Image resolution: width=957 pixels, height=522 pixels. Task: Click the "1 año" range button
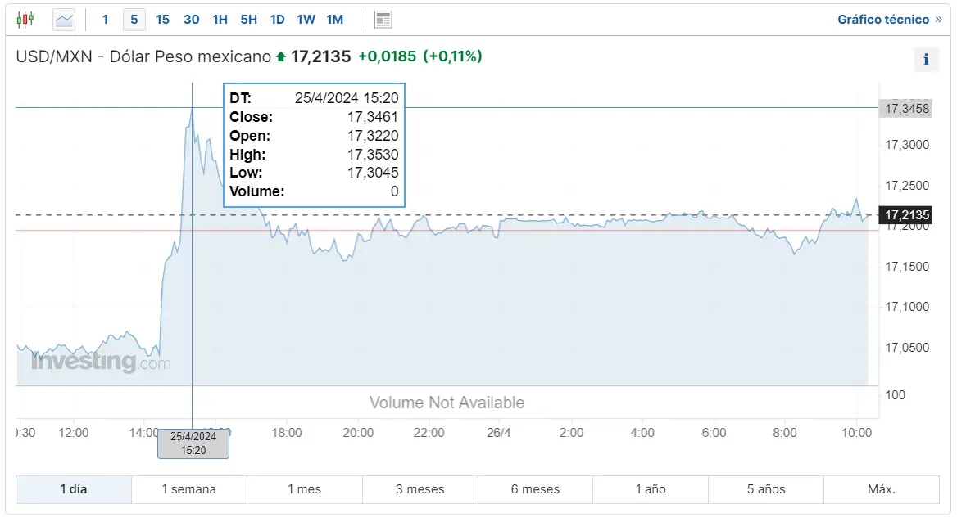(x=651, y=488)
